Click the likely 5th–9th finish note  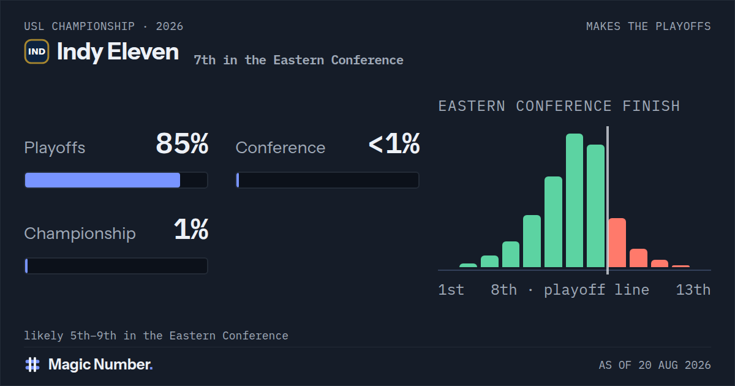click(x=156, y=336)
